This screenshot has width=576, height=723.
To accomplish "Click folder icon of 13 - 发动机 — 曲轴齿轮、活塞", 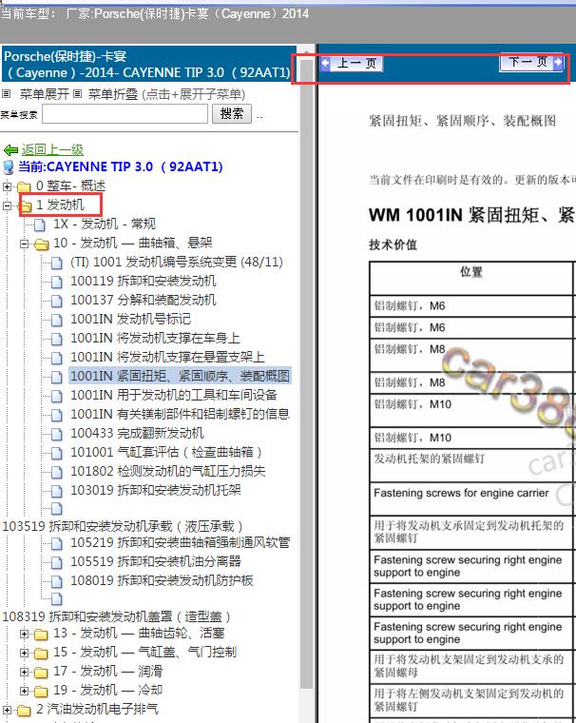I will pyautogui.click(x=42, y=635).
